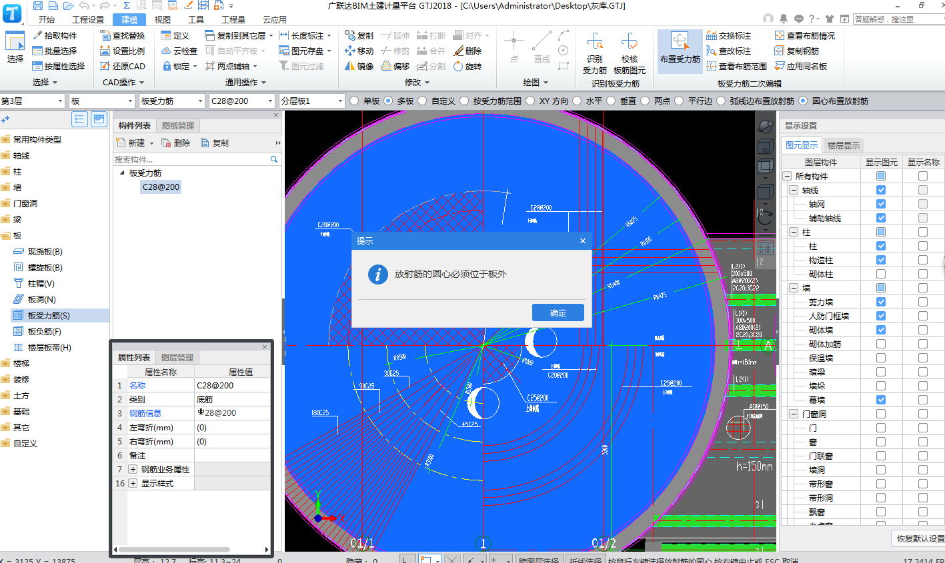Click 按属性选择 select by attribute

pyautogui.click(x=59, y=66)
